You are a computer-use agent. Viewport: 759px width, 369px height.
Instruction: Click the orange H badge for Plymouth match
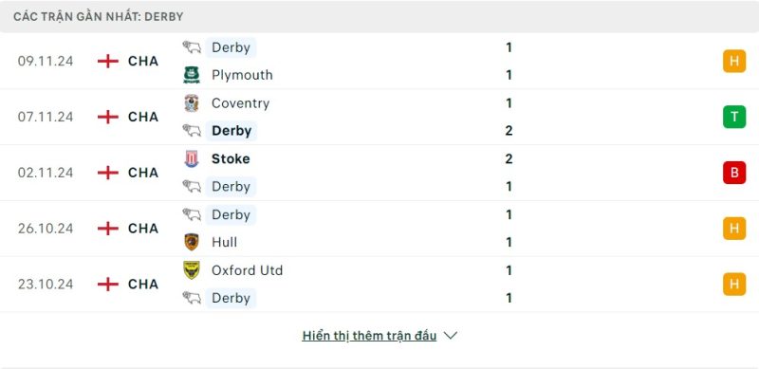pyautogui.click(x=734, y=61)
